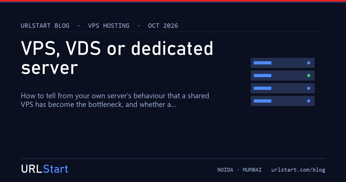Click the headline 'VPS, VDS or dedicated server'

pos(117,58)
